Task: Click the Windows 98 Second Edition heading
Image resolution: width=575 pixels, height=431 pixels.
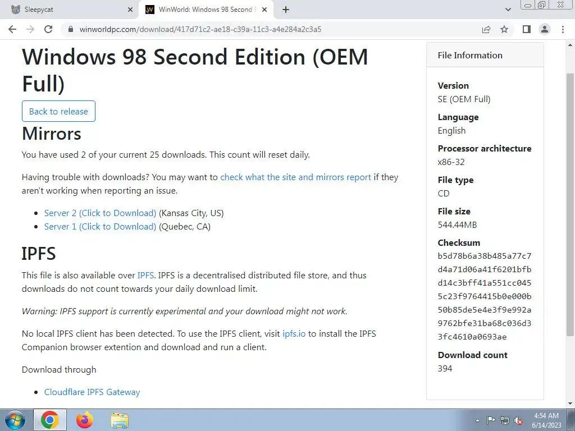Action: pos(195,70)
